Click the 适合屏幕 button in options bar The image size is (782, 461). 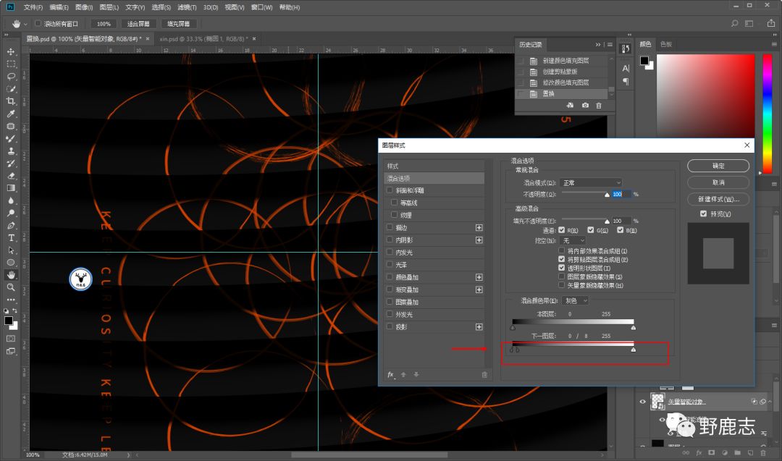138,23
